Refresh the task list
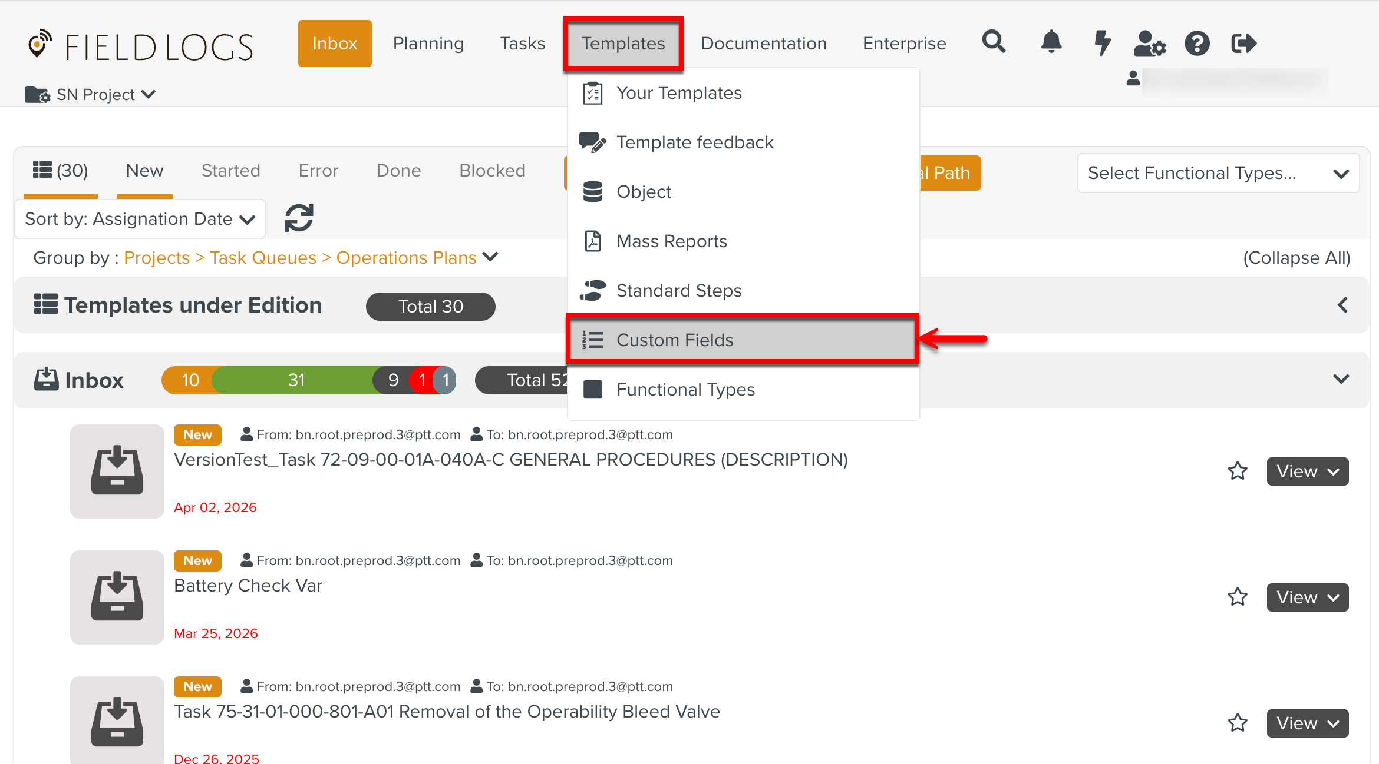The image size is (1379, 764). coord(299,218)
